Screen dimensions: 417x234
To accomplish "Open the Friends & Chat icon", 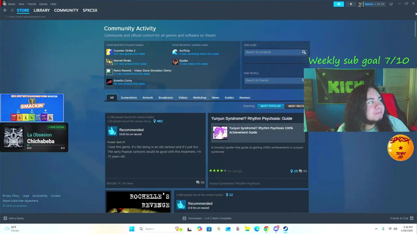I will pos(412,218).
